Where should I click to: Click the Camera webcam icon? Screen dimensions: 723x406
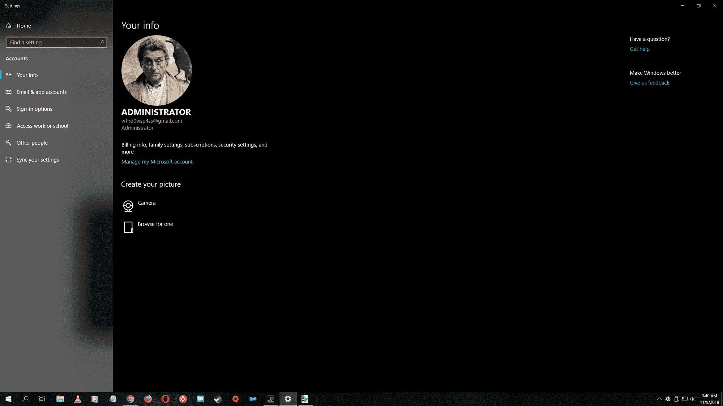click(x=128, y=206)
